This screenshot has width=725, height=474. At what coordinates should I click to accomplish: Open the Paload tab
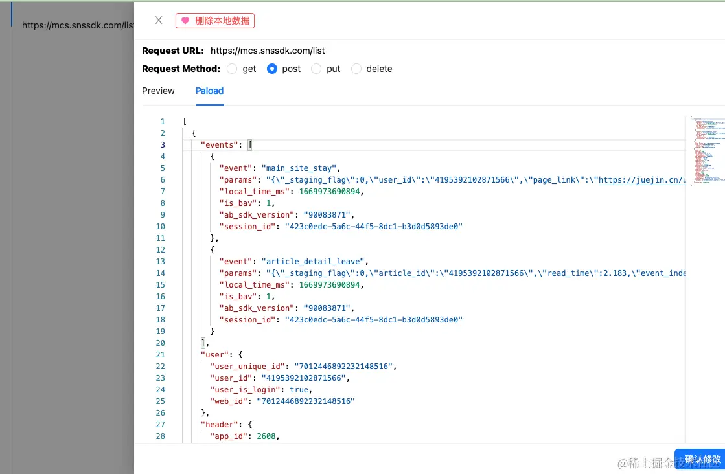209,91
